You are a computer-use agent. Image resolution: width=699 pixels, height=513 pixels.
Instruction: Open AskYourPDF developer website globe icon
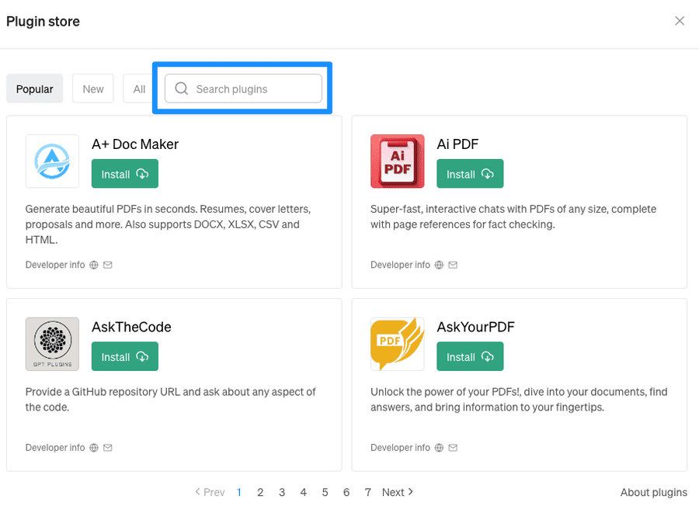(439, 448)
